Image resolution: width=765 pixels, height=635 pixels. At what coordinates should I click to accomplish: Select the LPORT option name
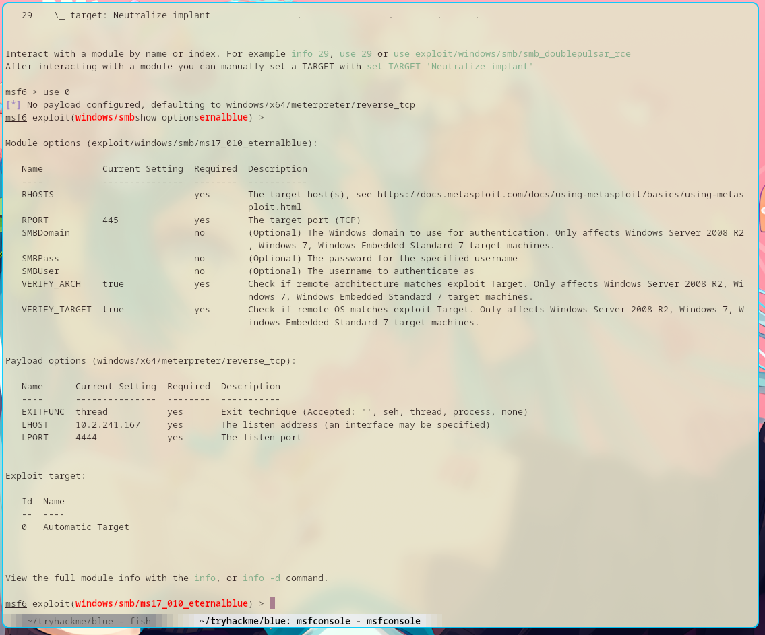click(x=34, y=438)
